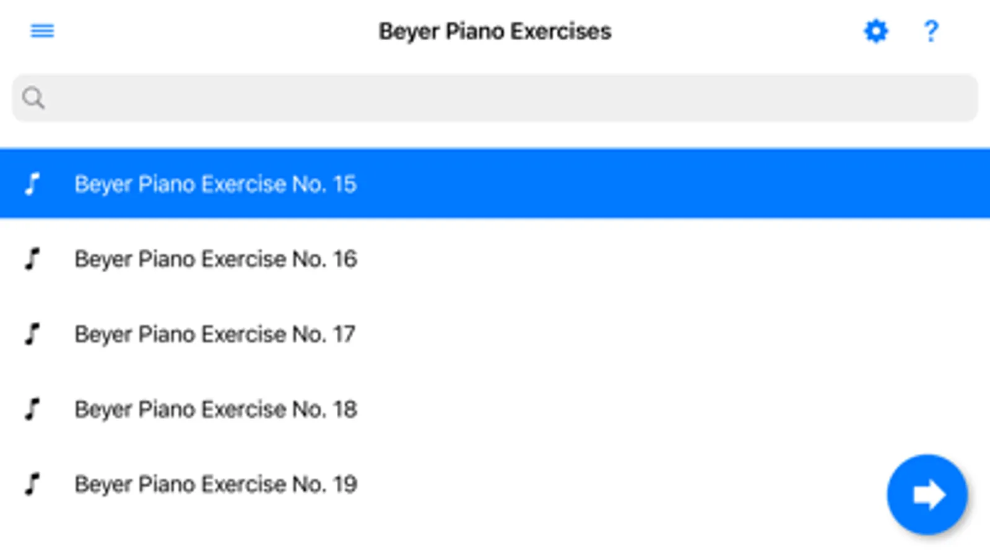Open Beyer Piano Exercise No. 18
This screenshot has width=990, height=557.
pyautogui.click(x=215, y=409)
